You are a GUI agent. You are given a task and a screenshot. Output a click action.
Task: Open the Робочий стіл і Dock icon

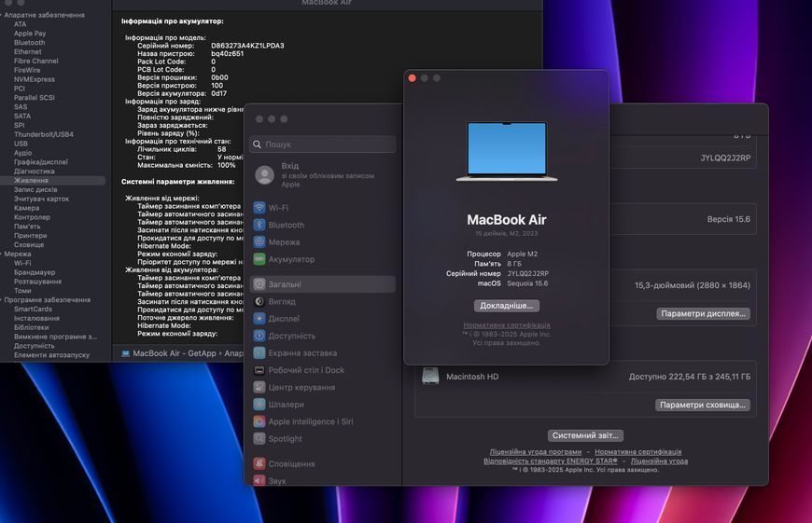[259, 370]
